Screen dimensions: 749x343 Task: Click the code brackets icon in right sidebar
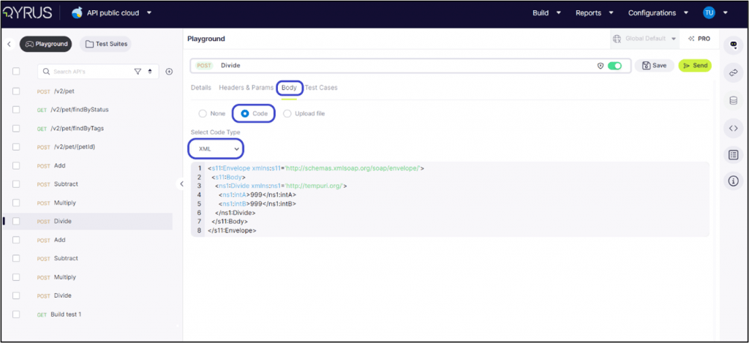tap(733, 128)
